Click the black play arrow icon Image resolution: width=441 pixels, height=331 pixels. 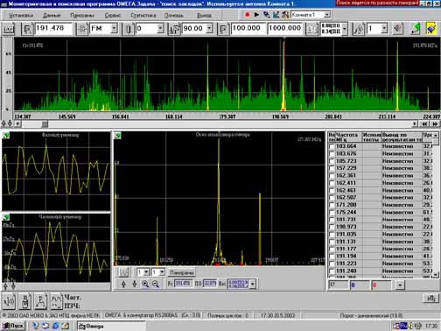256,15
